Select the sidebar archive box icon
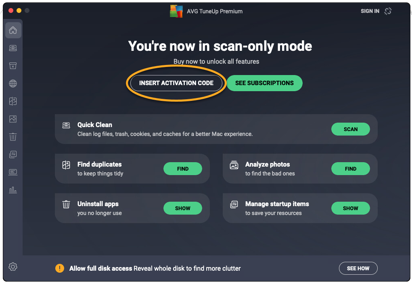Viewport: 412px width, 284px height. click(13, 66)
